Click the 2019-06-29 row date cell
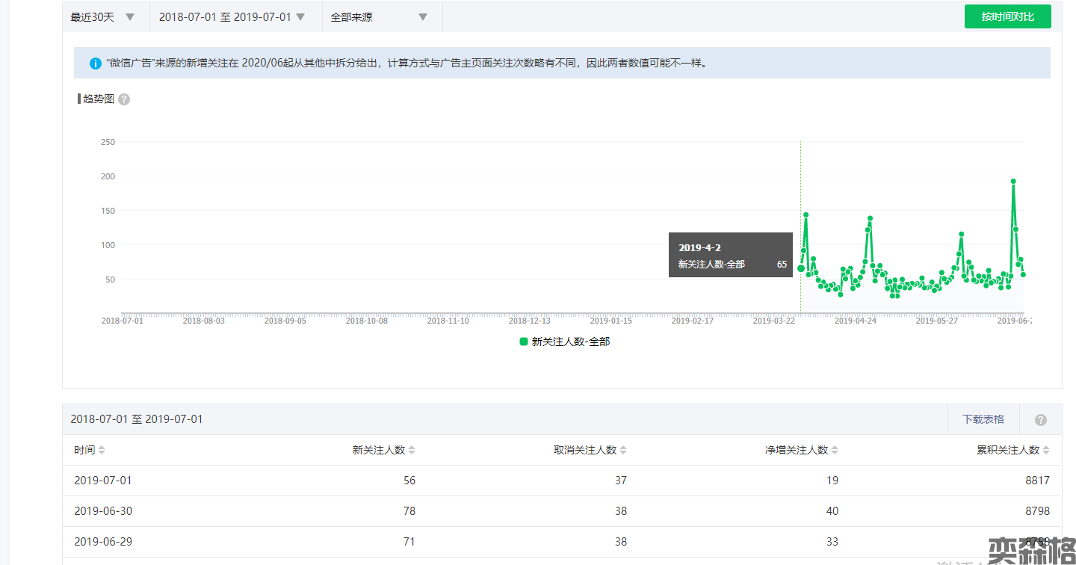The image size is (1076, 565). (103, 542)
